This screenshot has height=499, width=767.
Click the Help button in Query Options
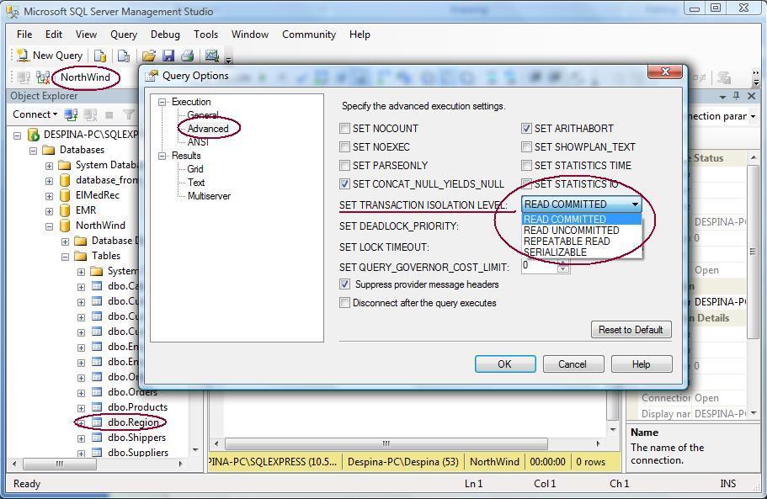[642, 364]
